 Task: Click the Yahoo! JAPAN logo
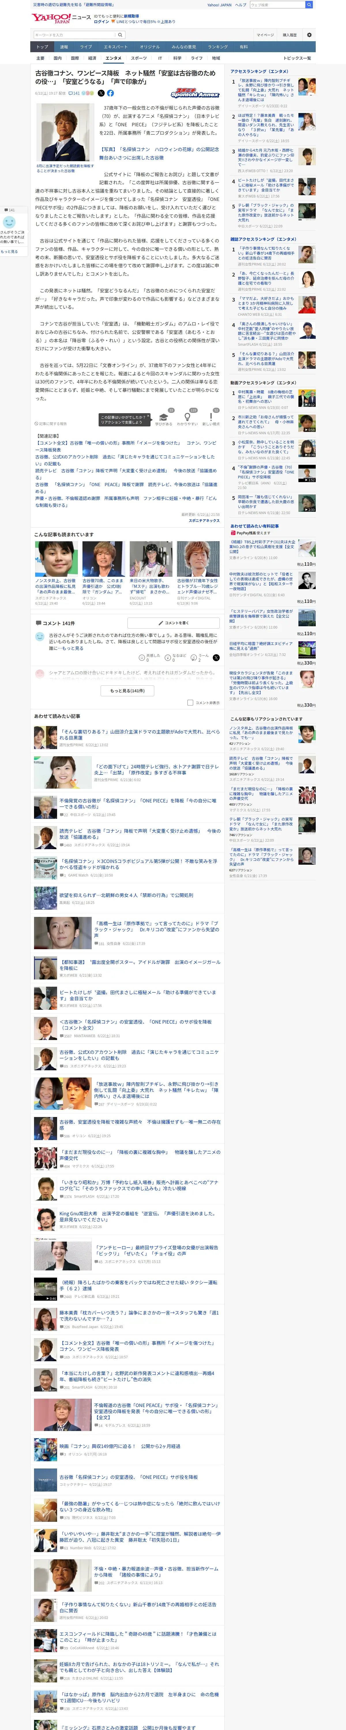pyautogui.click(x=50, y=18)
